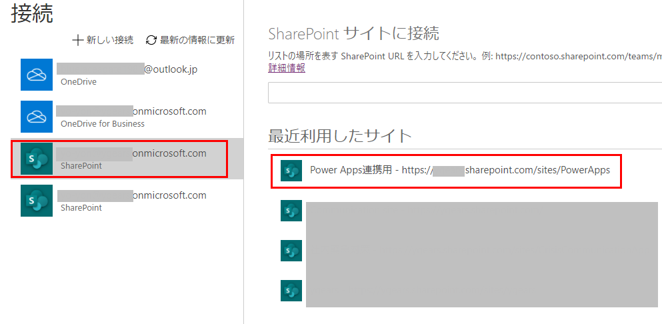This screenshot has height=324, width=662.
Task: Click the 最近利用したサイト heading
Action: (340, 136)
